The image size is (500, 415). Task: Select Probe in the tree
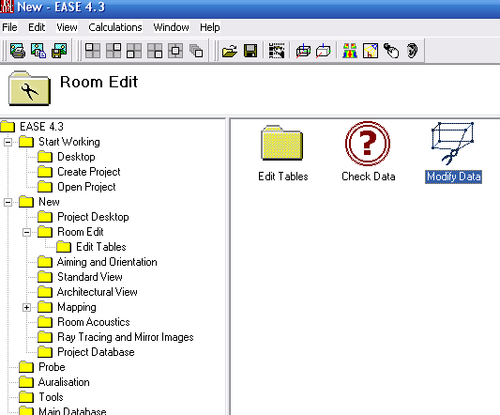[x=52, y=367]
